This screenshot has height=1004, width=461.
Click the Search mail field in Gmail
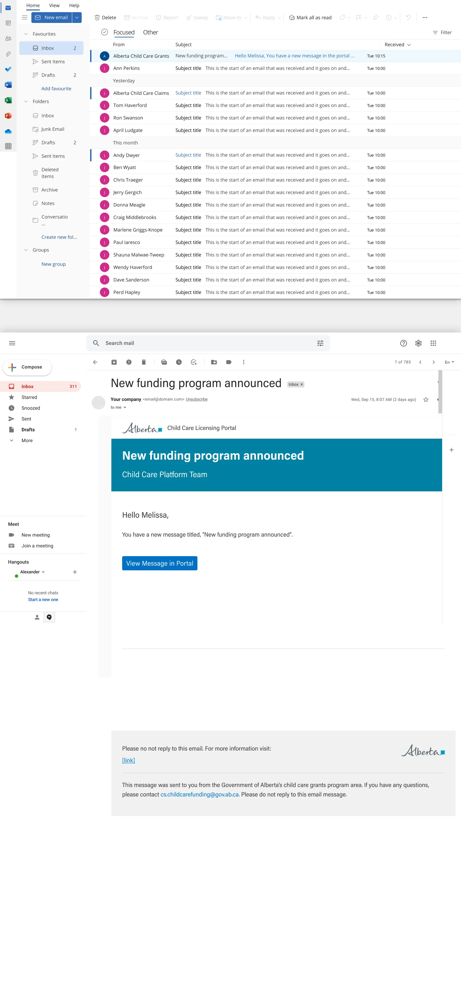click(x=208, y=343)
